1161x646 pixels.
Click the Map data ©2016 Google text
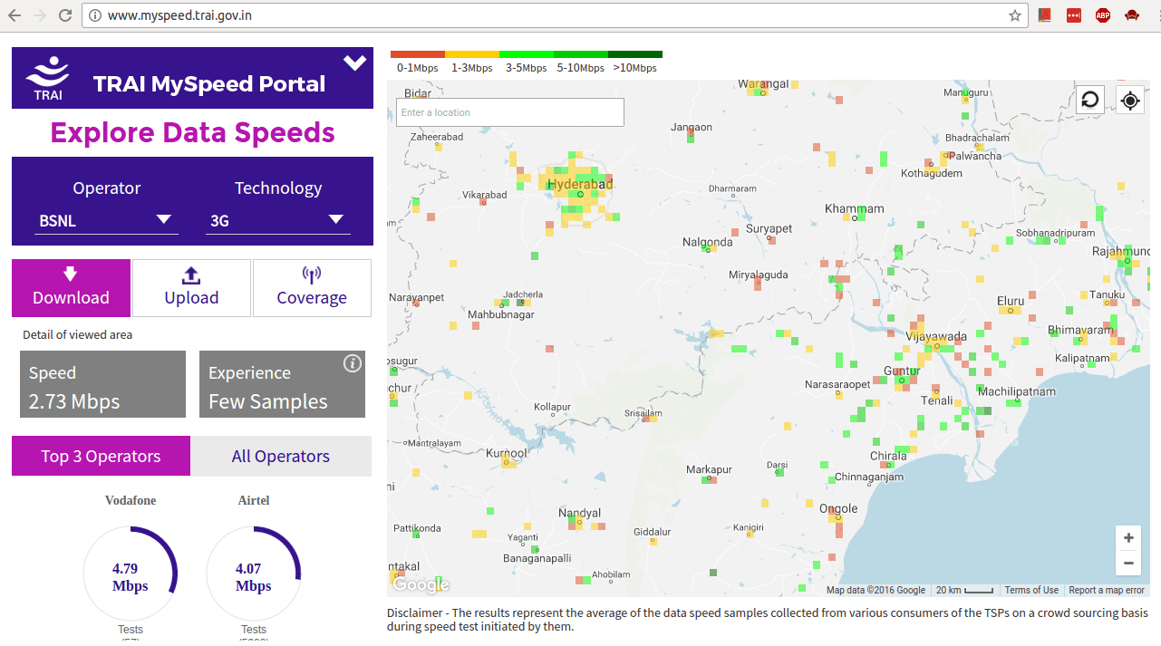(876, 590)
